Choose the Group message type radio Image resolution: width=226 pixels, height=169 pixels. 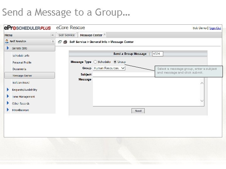tap(115, 62)
